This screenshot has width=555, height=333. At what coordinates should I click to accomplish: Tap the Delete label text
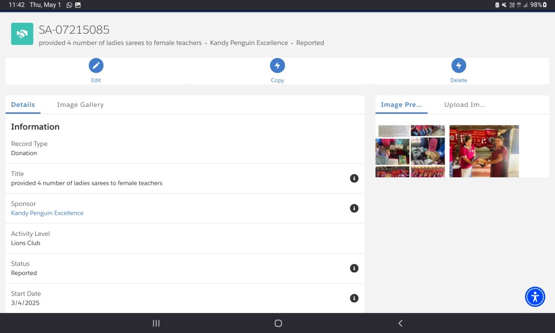459,80
